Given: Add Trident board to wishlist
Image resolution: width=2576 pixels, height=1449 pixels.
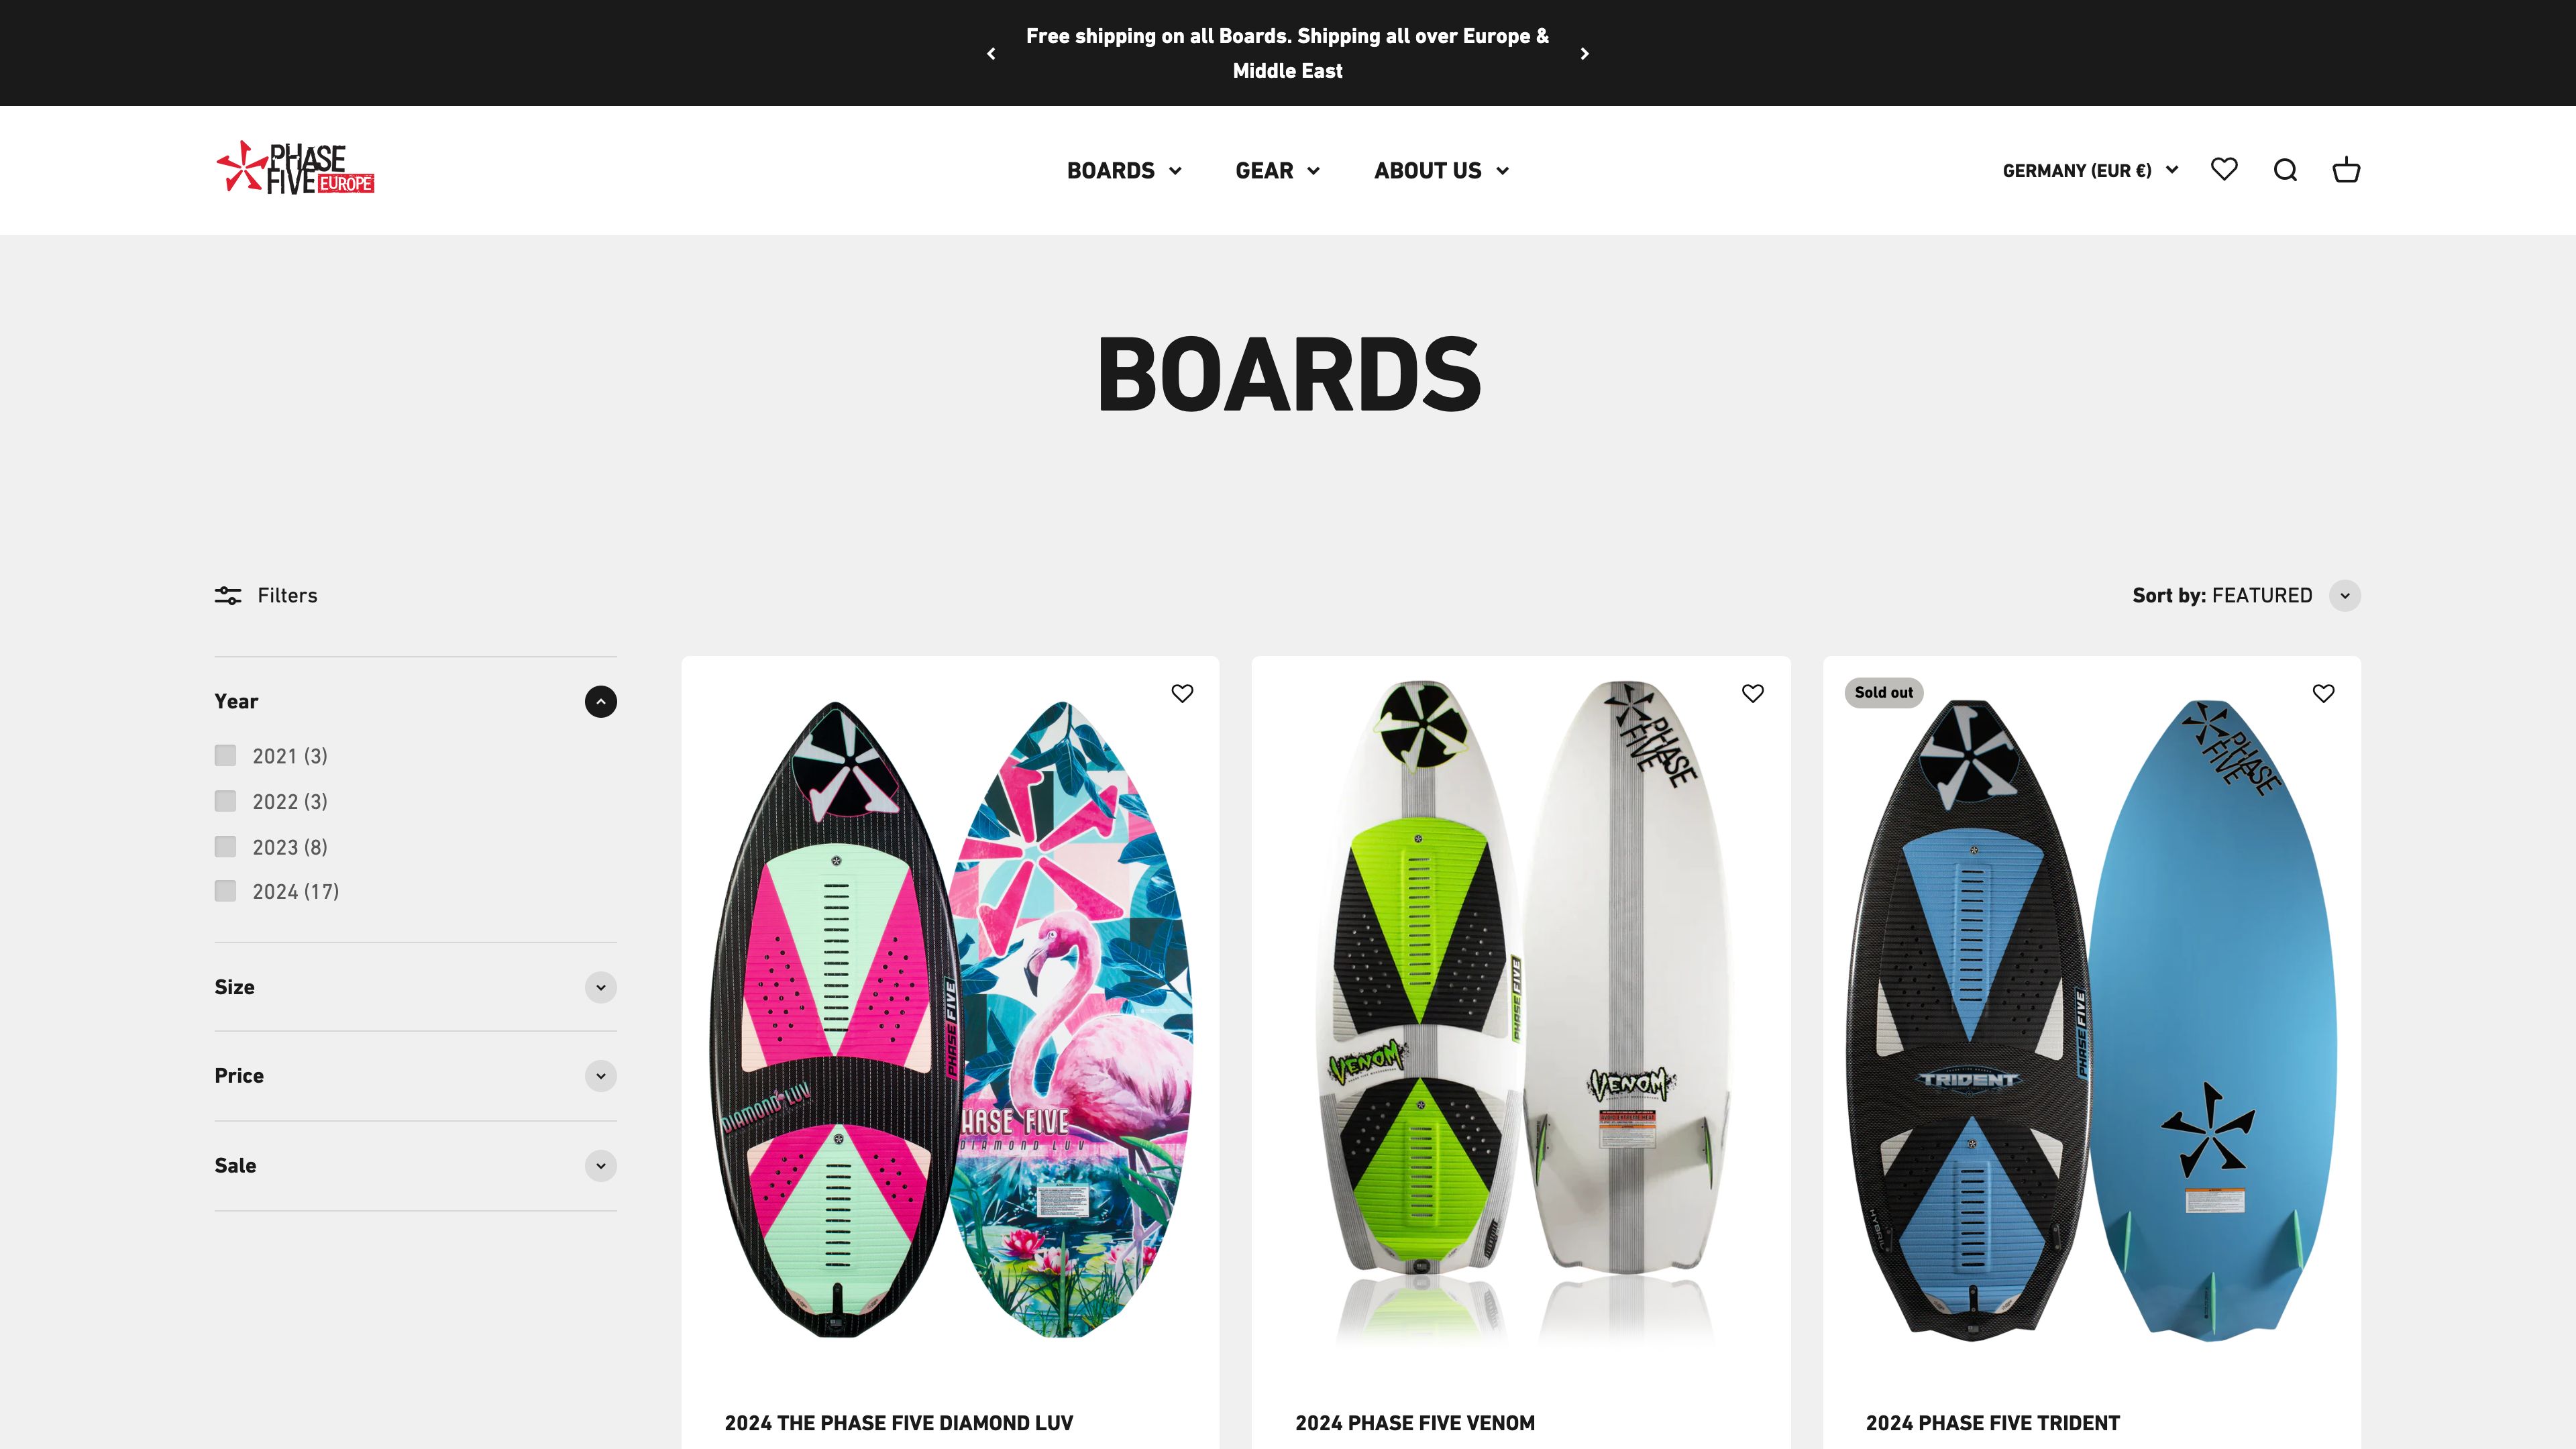Looking at the screenshot, I should (2323, 693).
